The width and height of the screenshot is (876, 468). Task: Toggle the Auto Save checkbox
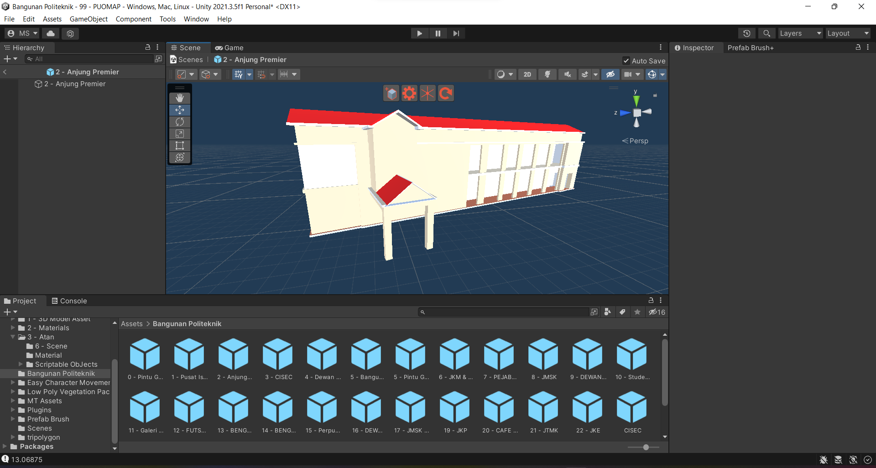(x=626, y=61)
